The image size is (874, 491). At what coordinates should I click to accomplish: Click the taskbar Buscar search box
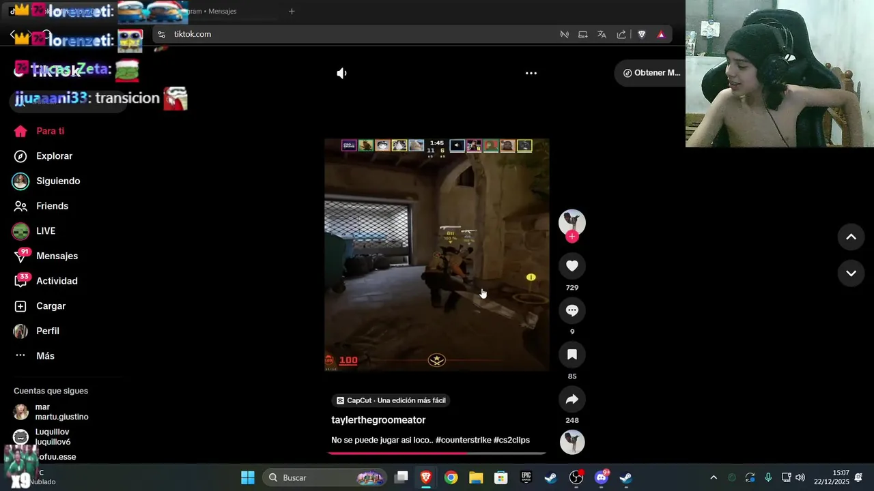tap(324, 477)
